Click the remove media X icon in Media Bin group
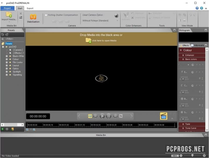Viewport: 209px width, 158px height. 21,13
